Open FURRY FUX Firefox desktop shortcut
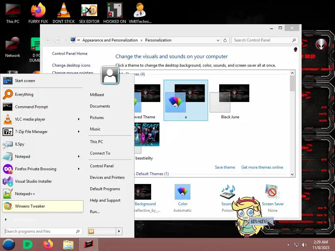The width and height of the screenshot is (335, 251). [x=38, y=13]
